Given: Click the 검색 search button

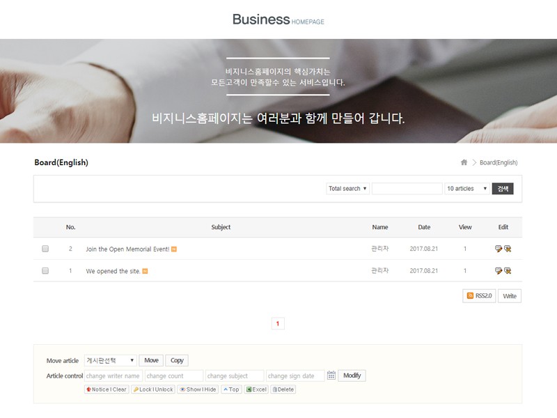Looking at the screenshot, I should [503, 189].
